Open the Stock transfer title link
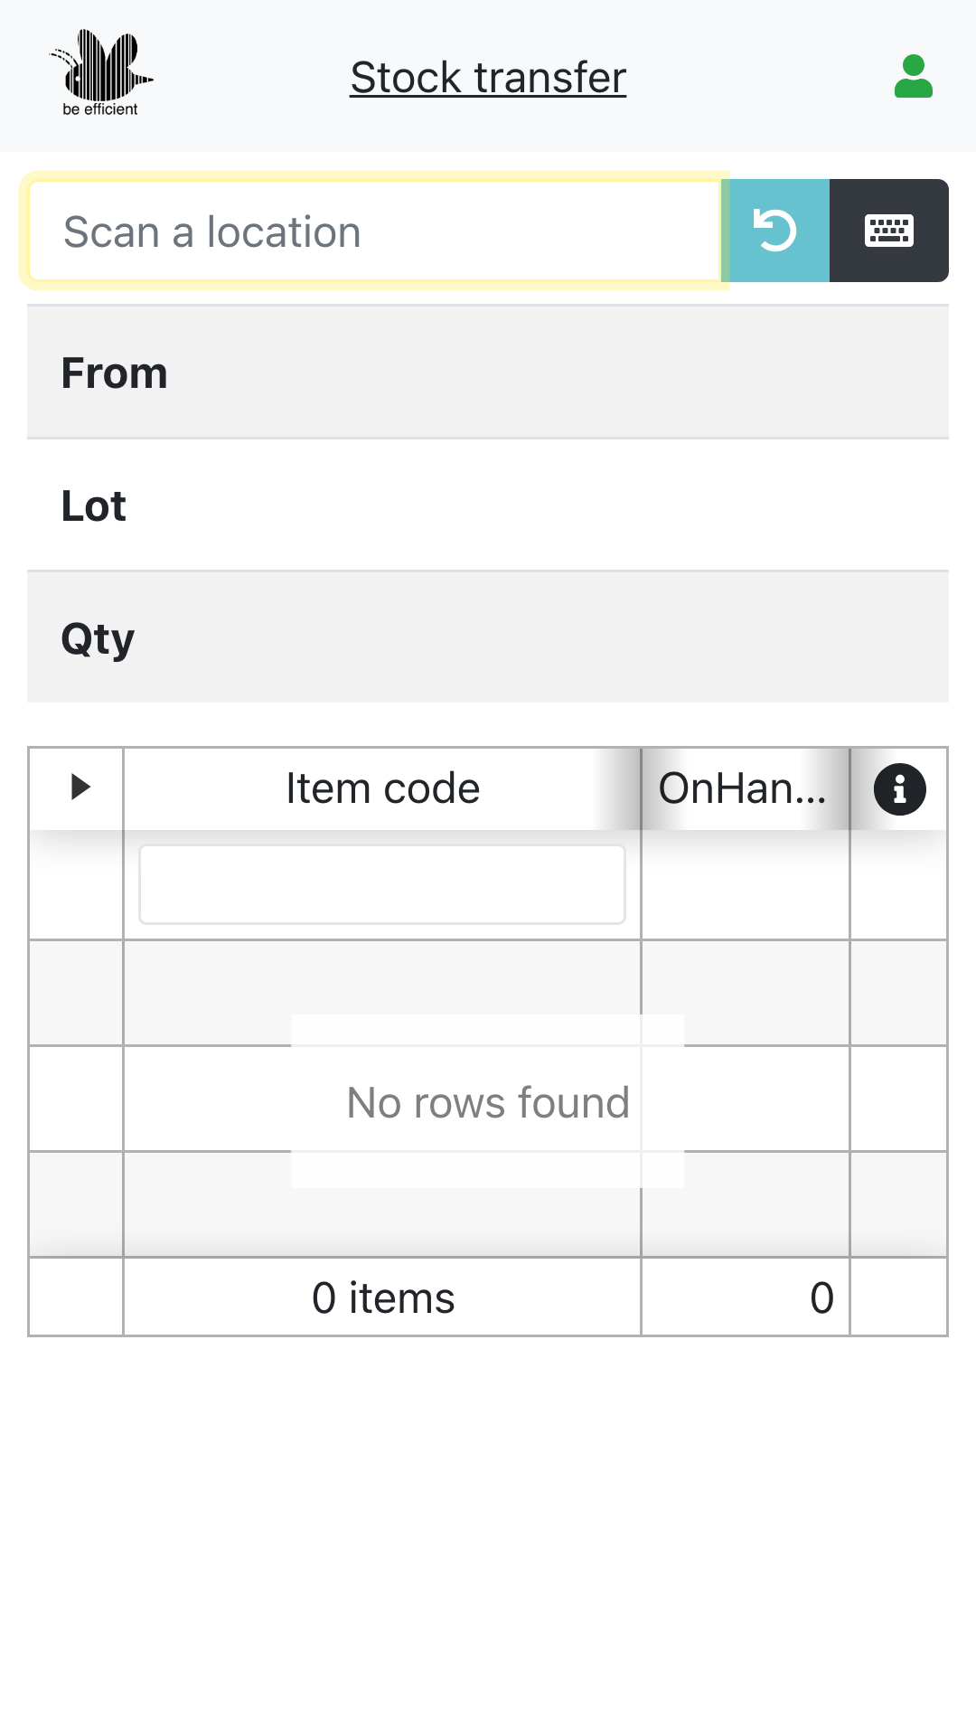 pos(488,78)
